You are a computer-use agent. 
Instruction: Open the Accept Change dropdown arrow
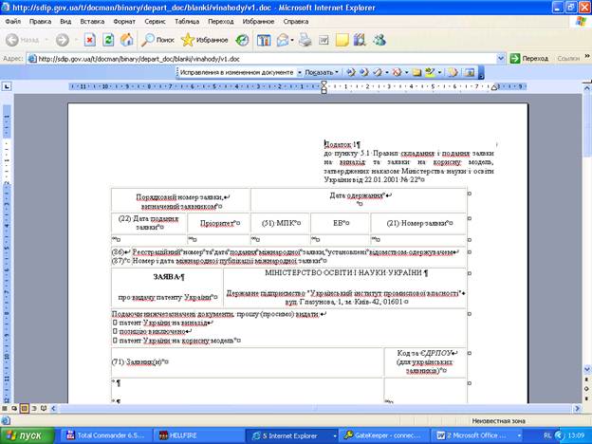387,72
